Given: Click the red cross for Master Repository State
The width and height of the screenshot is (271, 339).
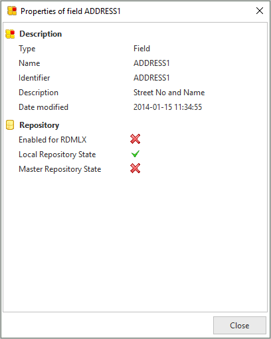Looking at the screenshot, I should click(x=135, y=169).
